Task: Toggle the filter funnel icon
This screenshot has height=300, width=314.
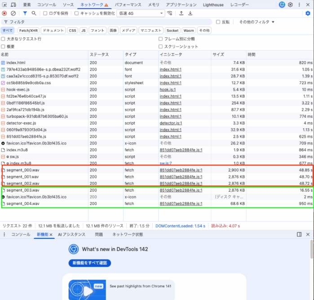Action: [x=25, y=13]
